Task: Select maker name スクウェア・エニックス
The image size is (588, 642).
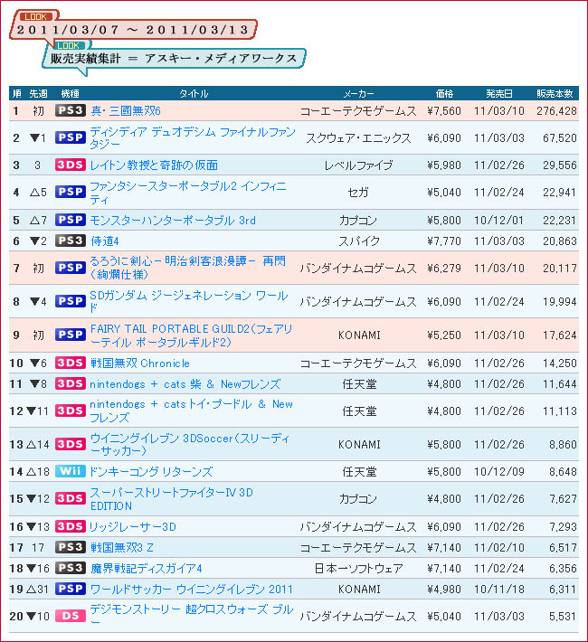Action: pos(358,138)
